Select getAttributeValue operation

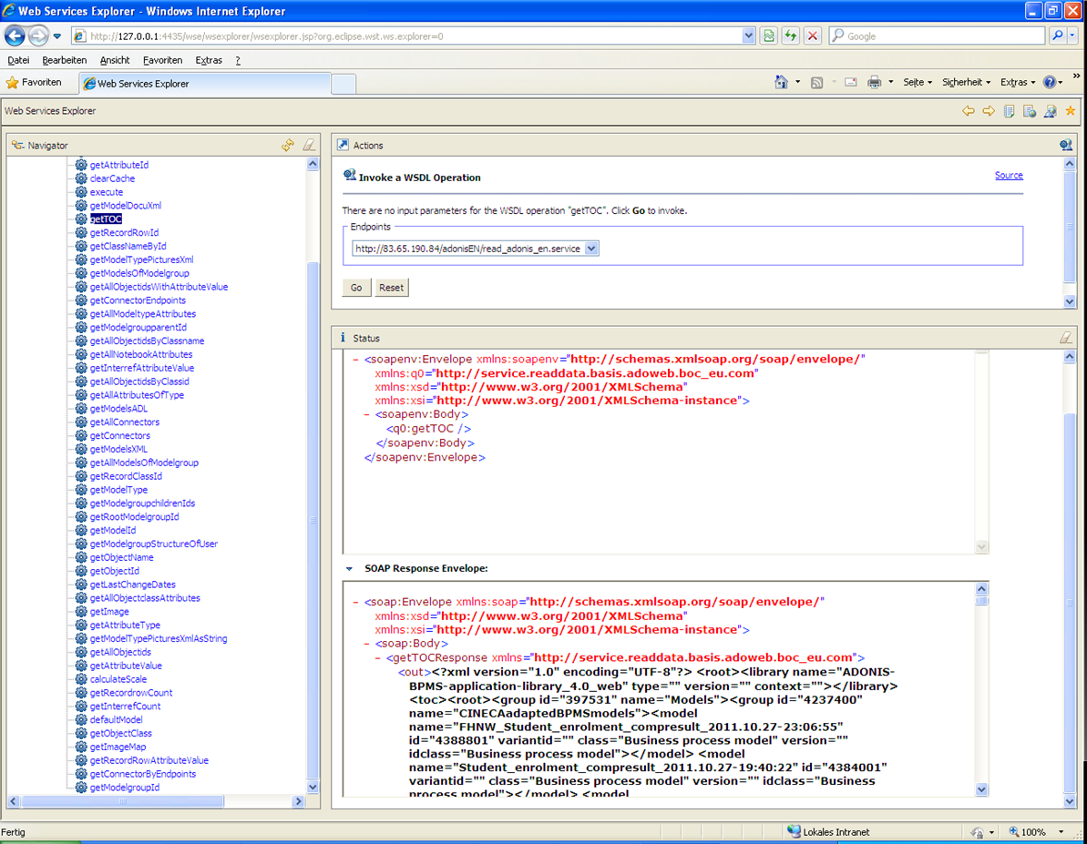click(x=126, y=666)
